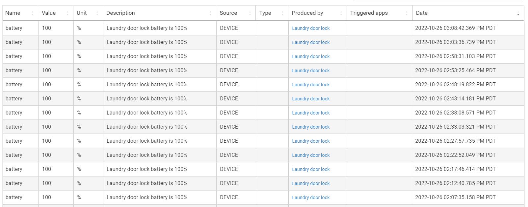Click the sort icon beside Produced by
Image resolution: width=528 pixels, height=207 pixels.
tap(341, 13)
